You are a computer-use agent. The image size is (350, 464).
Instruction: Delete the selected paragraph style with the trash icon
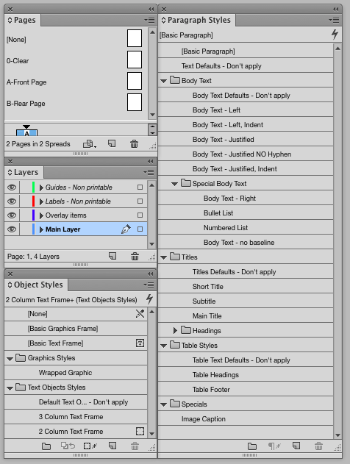coord(318,446)
